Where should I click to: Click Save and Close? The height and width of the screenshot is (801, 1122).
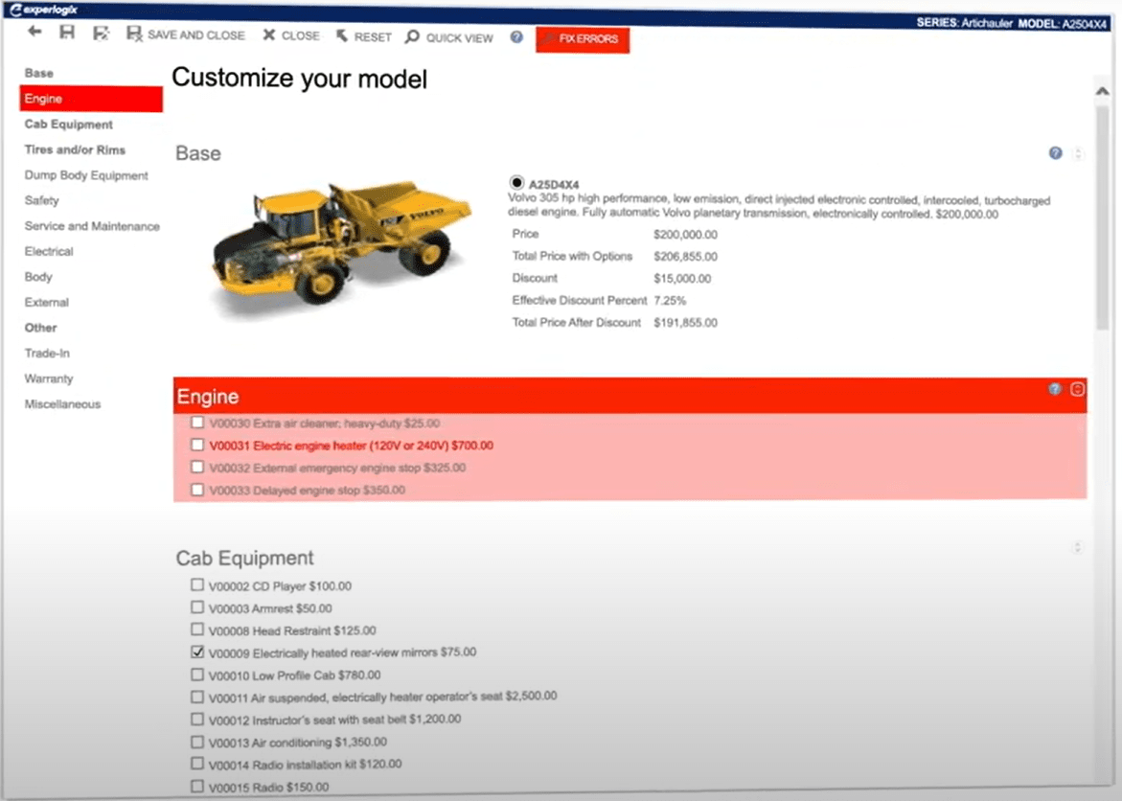coord(185,34)
